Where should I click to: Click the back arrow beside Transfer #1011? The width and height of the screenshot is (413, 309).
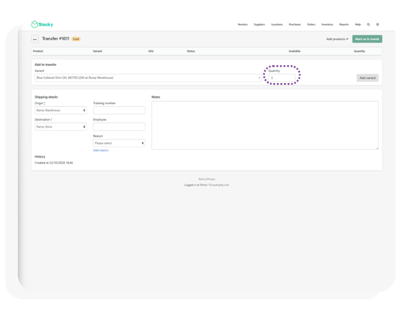35,39
